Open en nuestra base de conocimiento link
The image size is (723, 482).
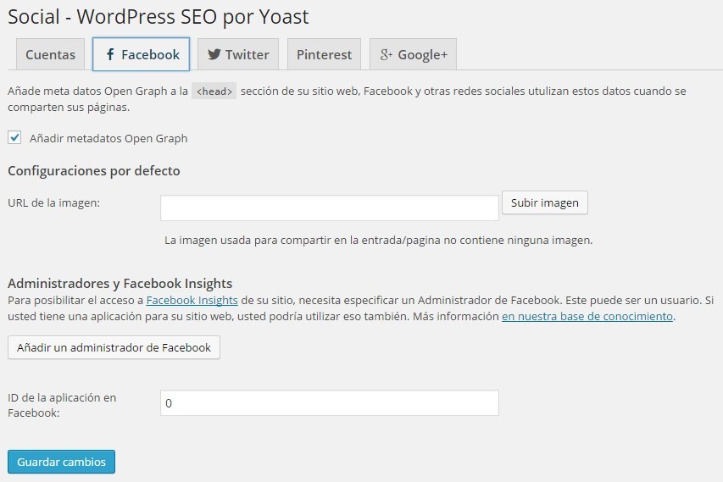click(x=587, y=317)
